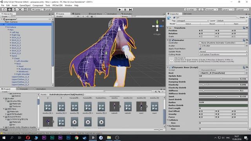The image size is (251, 141).
Task: Switch to the Console tab
Action: point(23,89)
